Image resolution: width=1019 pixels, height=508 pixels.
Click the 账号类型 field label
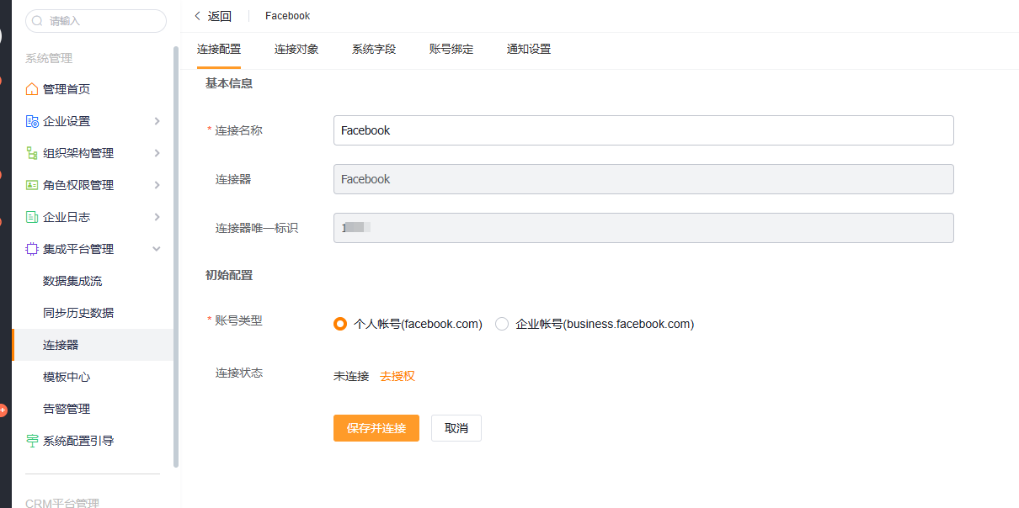238,320
